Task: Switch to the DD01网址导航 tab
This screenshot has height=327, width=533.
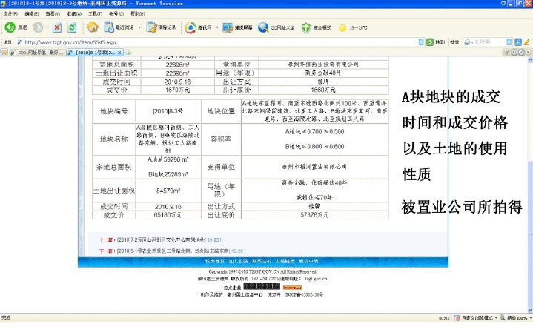Action: click(x=37, y=53)
